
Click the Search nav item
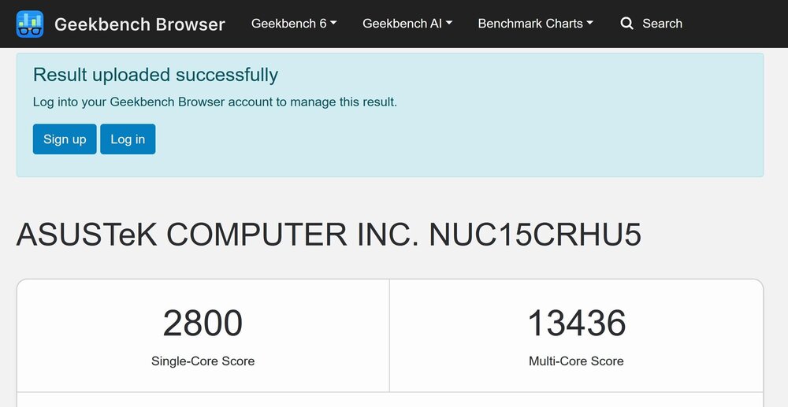pos(652,24)
